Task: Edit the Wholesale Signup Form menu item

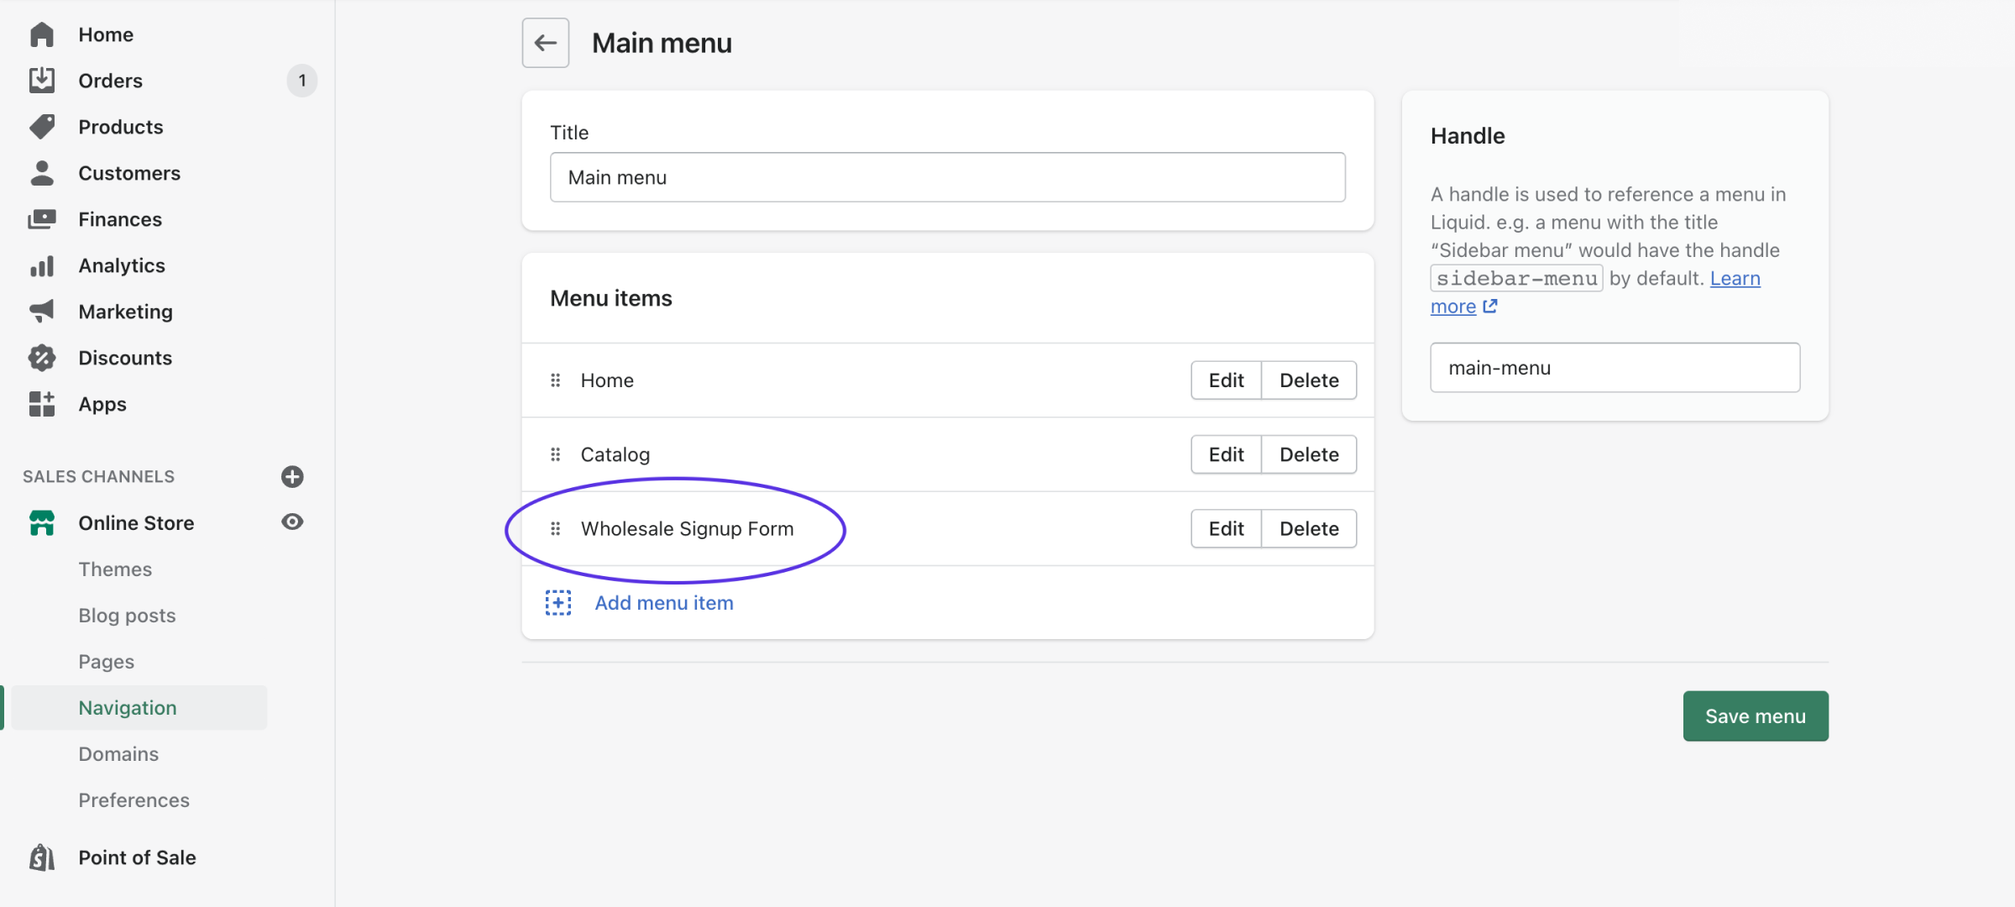Action: (x=1226, y=529)
